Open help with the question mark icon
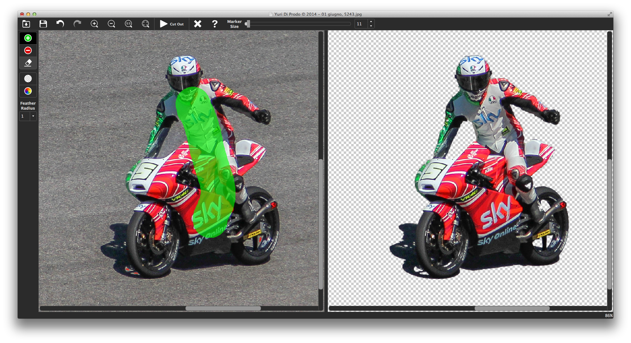The image size is (631, 343). click(215, 24)
